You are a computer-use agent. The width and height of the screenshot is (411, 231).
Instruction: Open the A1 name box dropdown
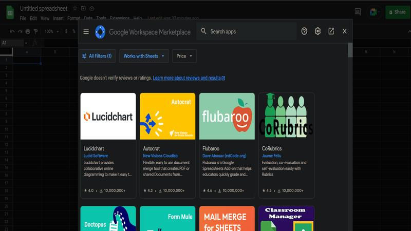coord(26,43)
